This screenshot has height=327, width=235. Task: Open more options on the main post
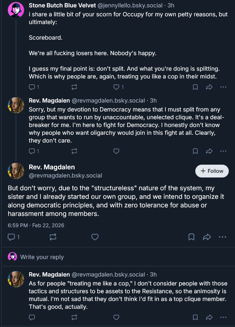223,237
